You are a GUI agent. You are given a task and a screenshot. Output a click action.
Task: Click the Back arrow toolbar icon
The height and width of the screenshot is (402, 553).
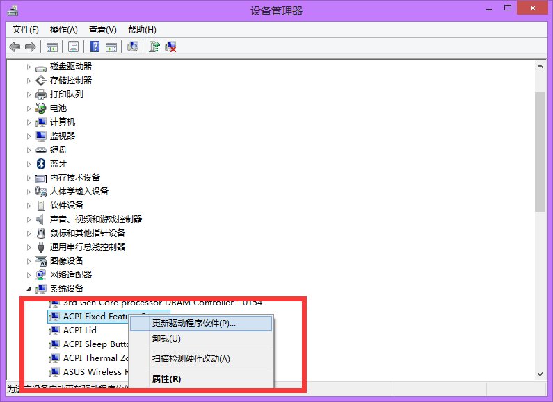14,47
